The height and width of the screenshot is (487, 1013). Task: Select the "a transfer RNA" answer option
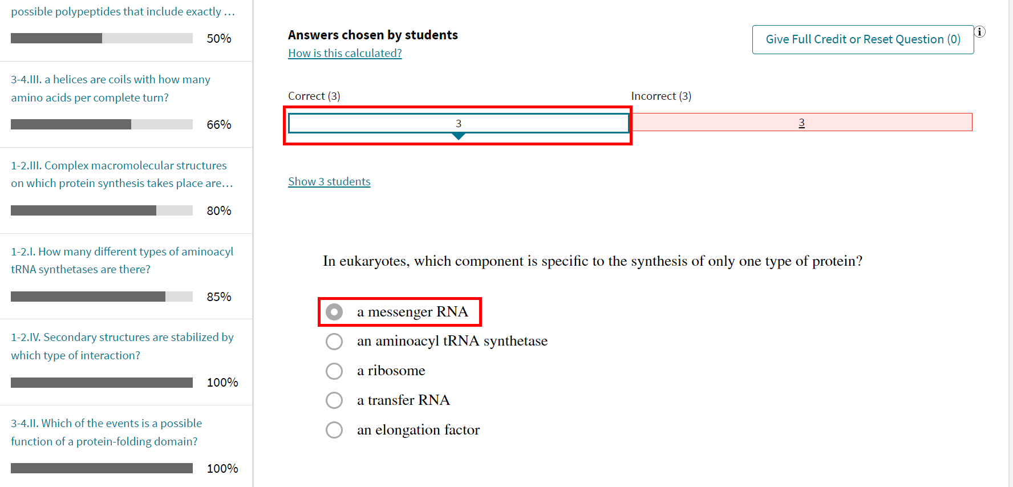334,400
